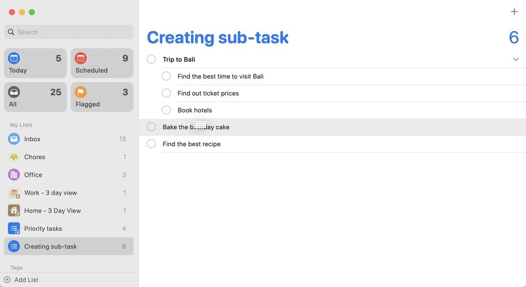Complete the Book hotels sub-task
Screen dimensions: 526x287
point(166,110)
